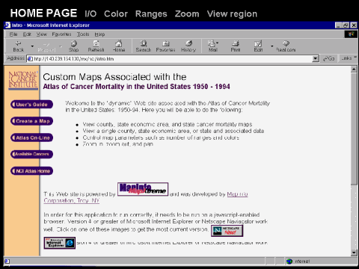Open the Edit button dropdown arrow
359x269 pixels.
[x=272, y=46]
